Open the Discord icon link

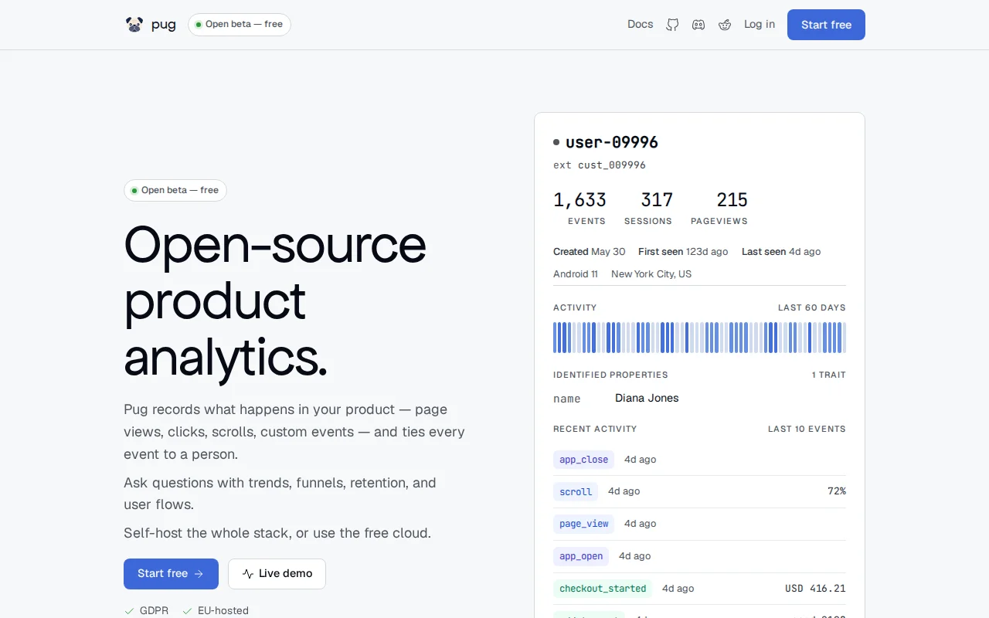(x=698, y=25)
